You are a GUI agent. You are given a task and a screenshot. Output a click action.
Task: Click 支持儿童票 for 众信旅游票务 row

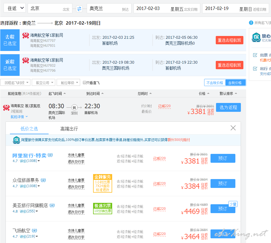(x=76, y=180)
